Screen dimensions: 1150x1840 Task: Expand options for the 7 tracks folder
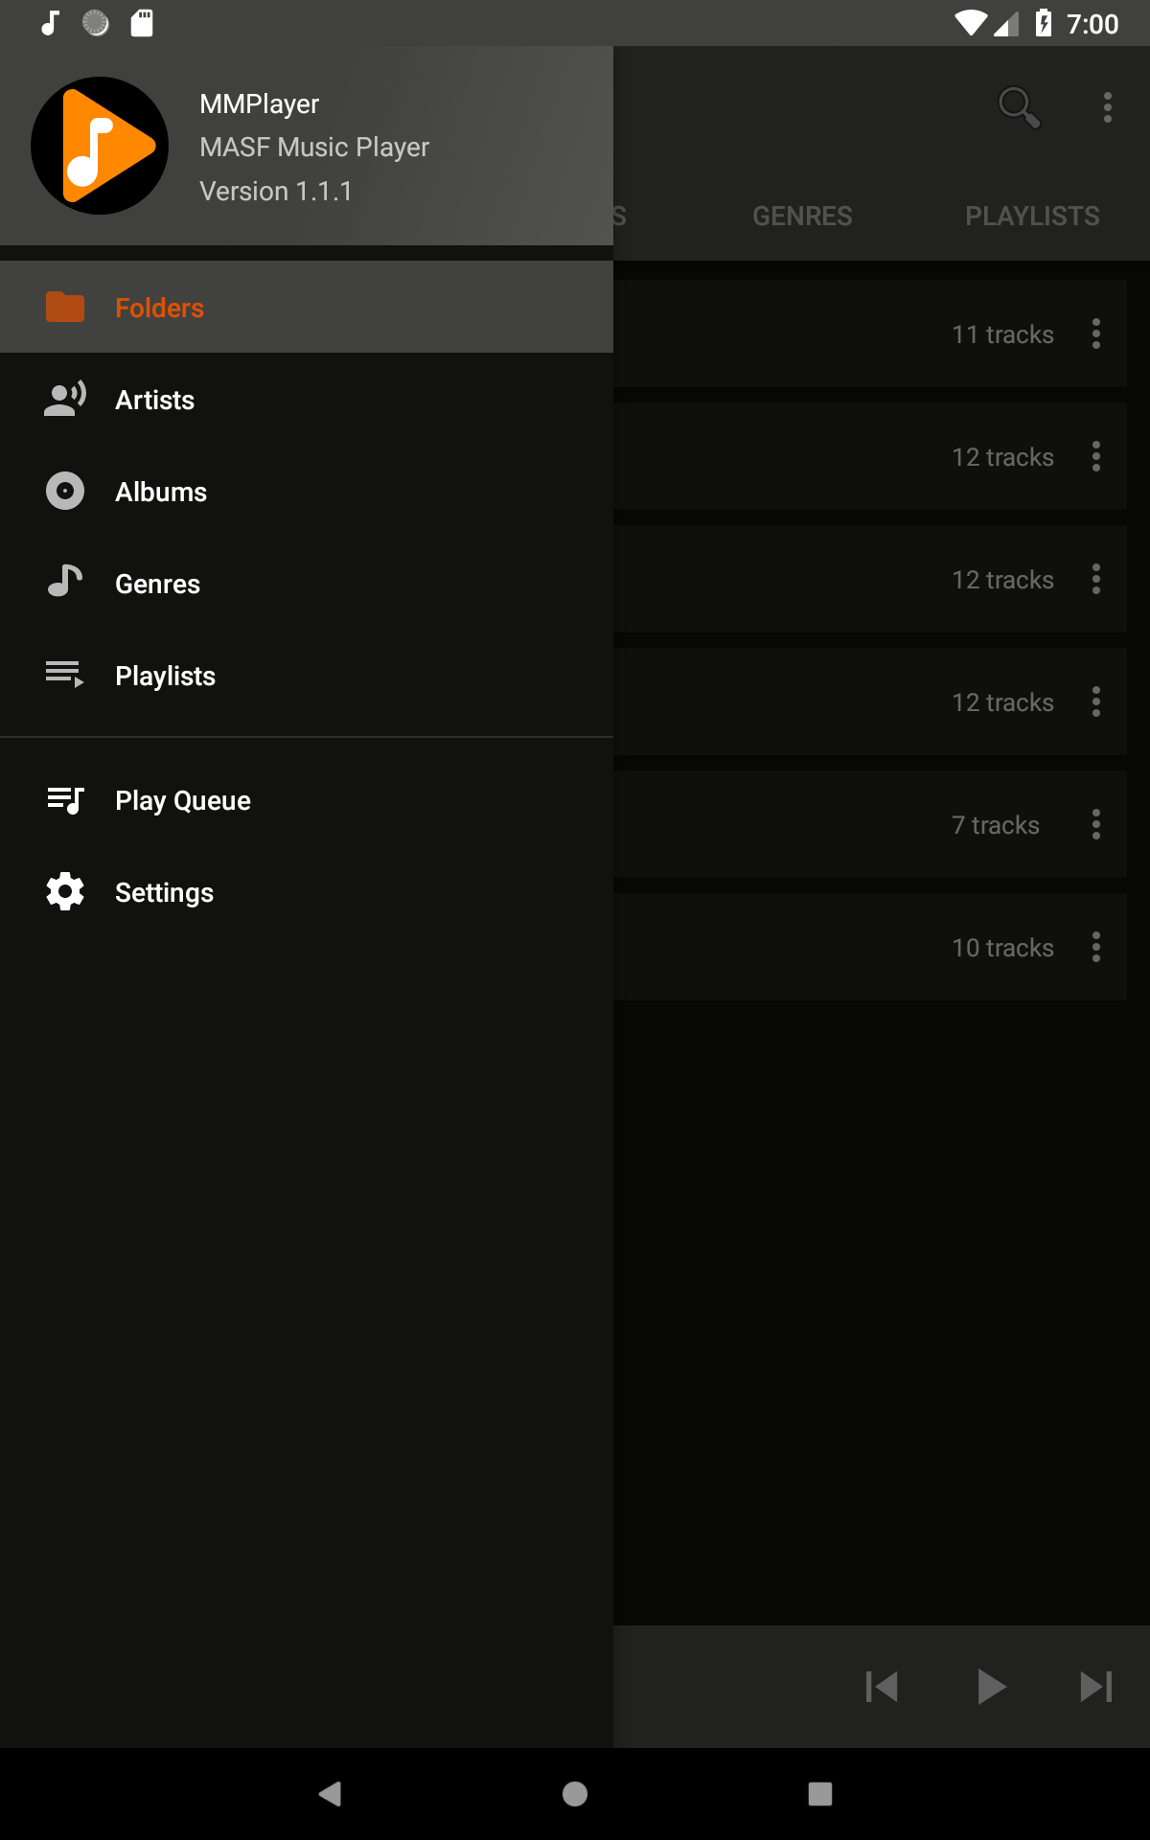pos(1096,825)
